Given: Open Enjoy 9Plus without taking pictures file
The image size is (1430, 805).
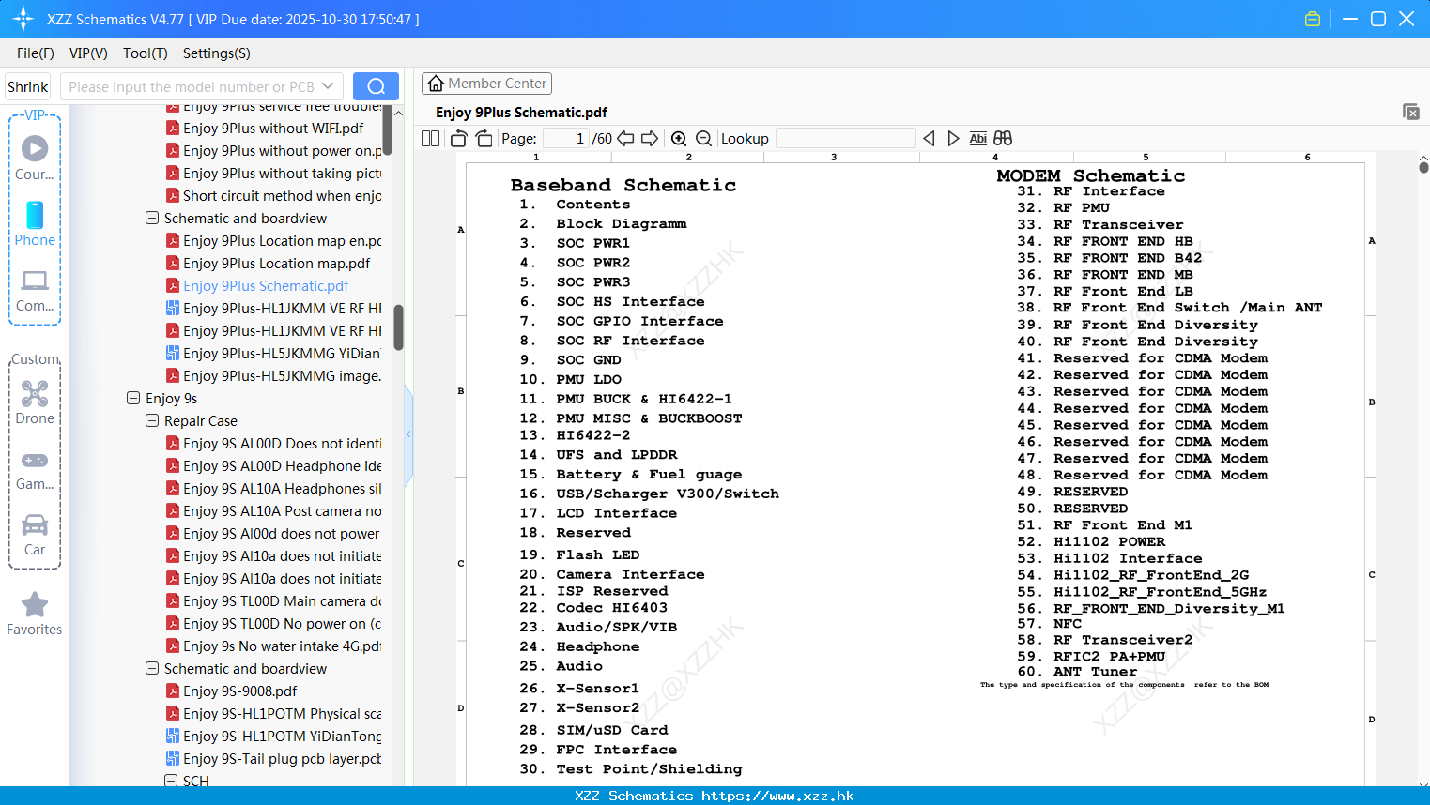Looking at the screenshot, I should point(273,173).
